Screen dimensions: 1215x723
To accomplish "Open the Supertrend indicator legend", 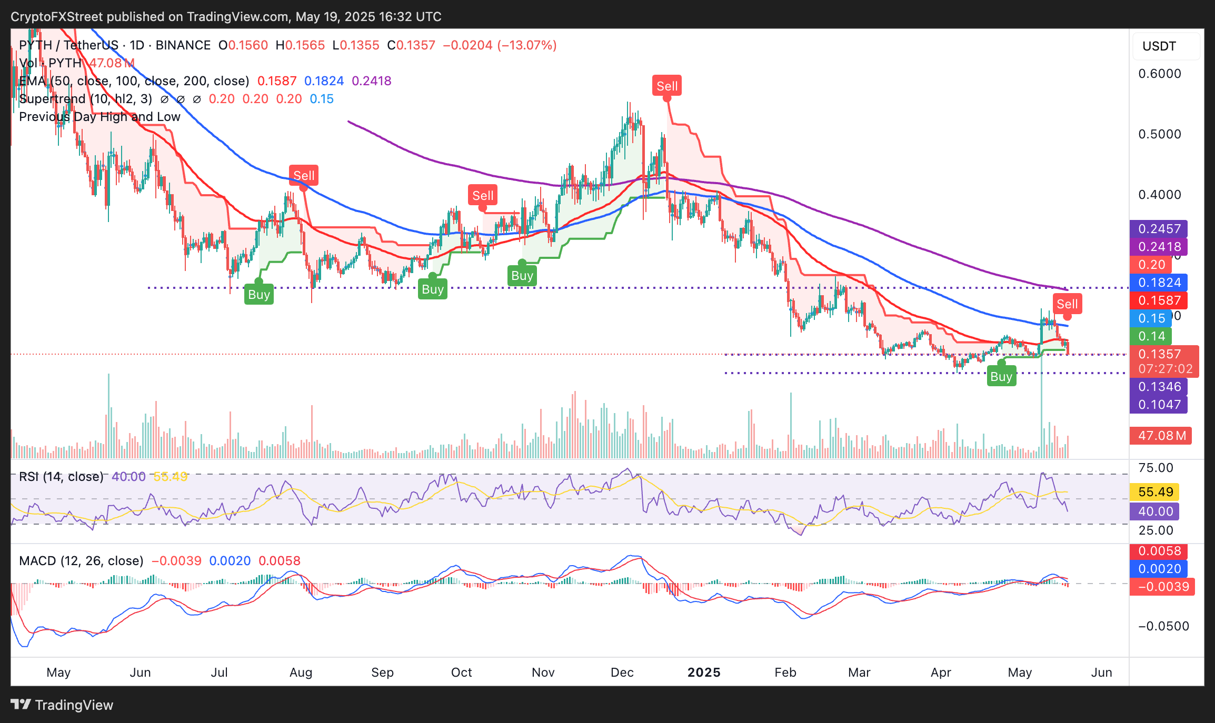I will coord(86,99).
